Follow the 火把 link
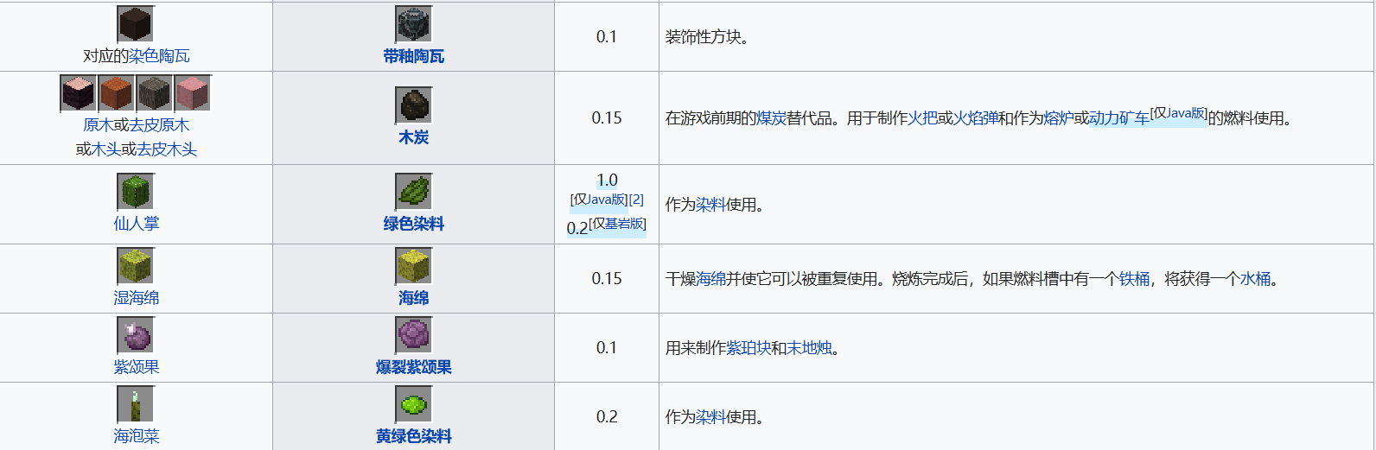This screenshot has height=450, width=1376. 922,118
